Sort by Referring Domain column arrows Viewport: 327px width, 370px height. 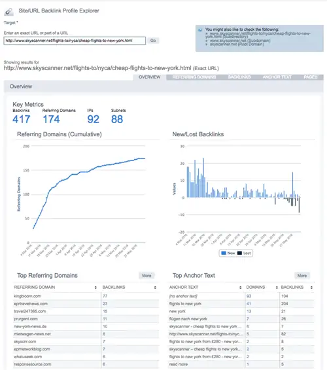[x=95, y=287]
